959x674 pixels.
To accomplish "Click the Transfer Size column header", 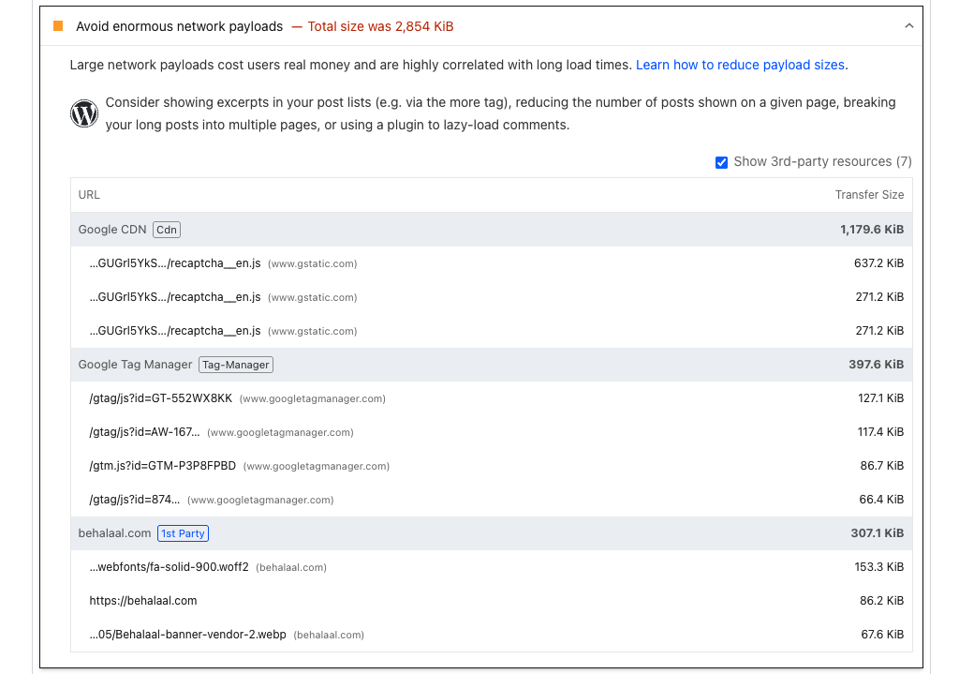I will click(x=869, y=195).
